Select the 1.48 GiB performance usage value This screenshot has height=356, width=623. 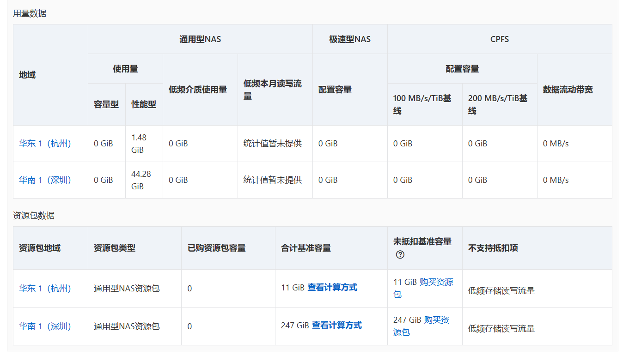pyautogui.click(x=139, y=144)
